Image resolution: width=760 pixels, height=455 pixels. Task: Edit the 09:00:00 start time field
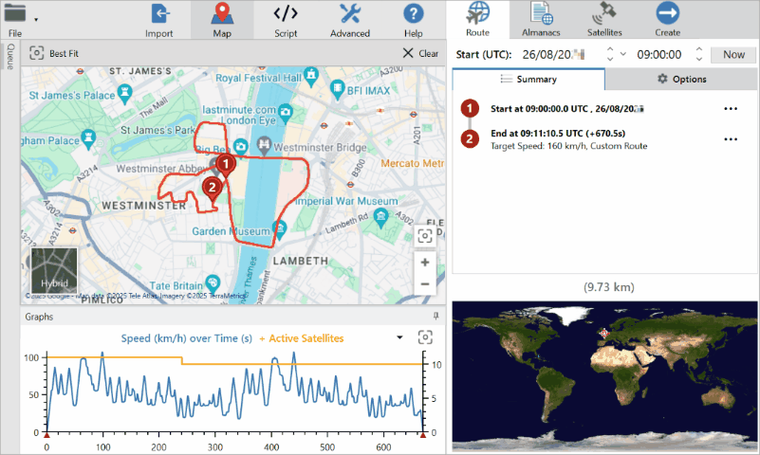(x=659, y=54)
